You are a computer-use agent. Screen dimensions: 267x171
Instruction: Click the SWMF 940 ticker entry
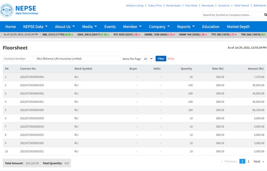click(x=193, y=34)
